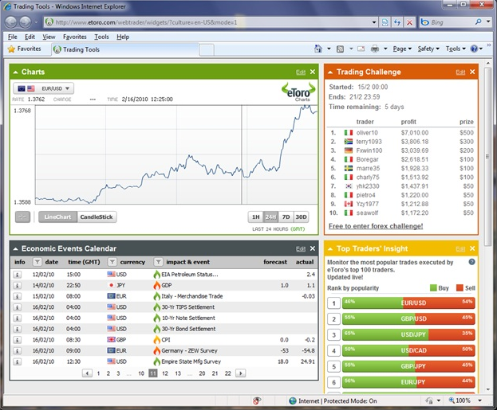This screenshot has height=410, width=497.
Task: Click the Compatibility View icon in address bar
Action: (x=385, y=22)
